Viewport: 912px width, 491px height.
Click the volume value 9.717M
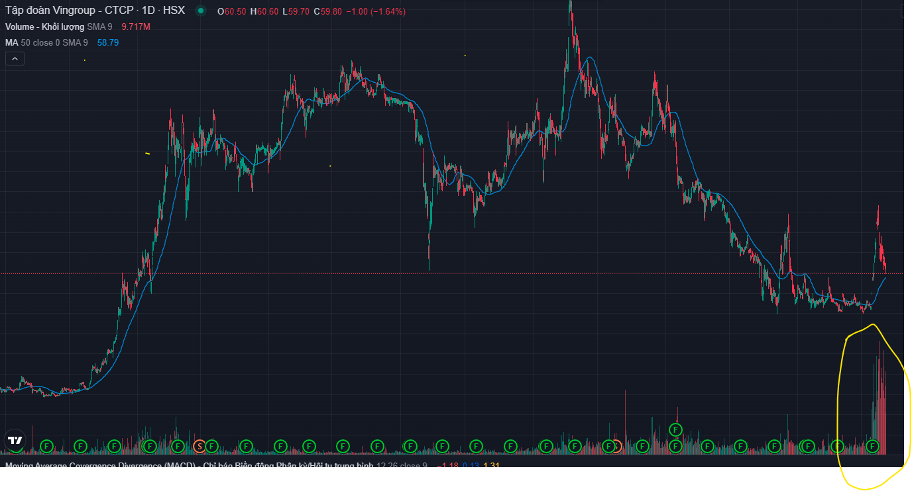pyautogui.click(x=136, y=27)
